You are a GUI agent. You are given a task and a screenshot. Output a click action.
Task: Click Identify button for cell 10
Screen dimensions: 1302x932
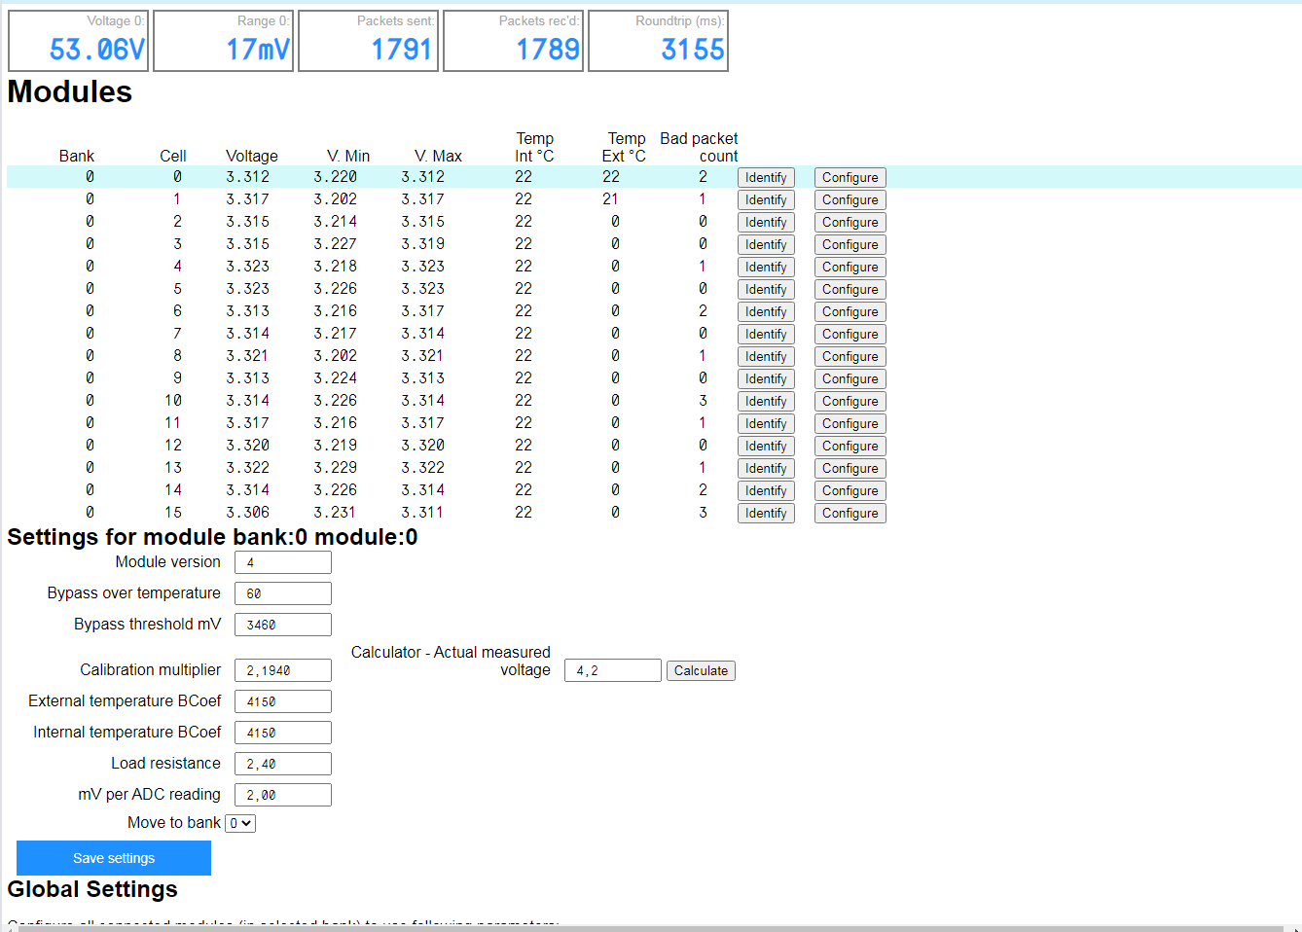765,401
